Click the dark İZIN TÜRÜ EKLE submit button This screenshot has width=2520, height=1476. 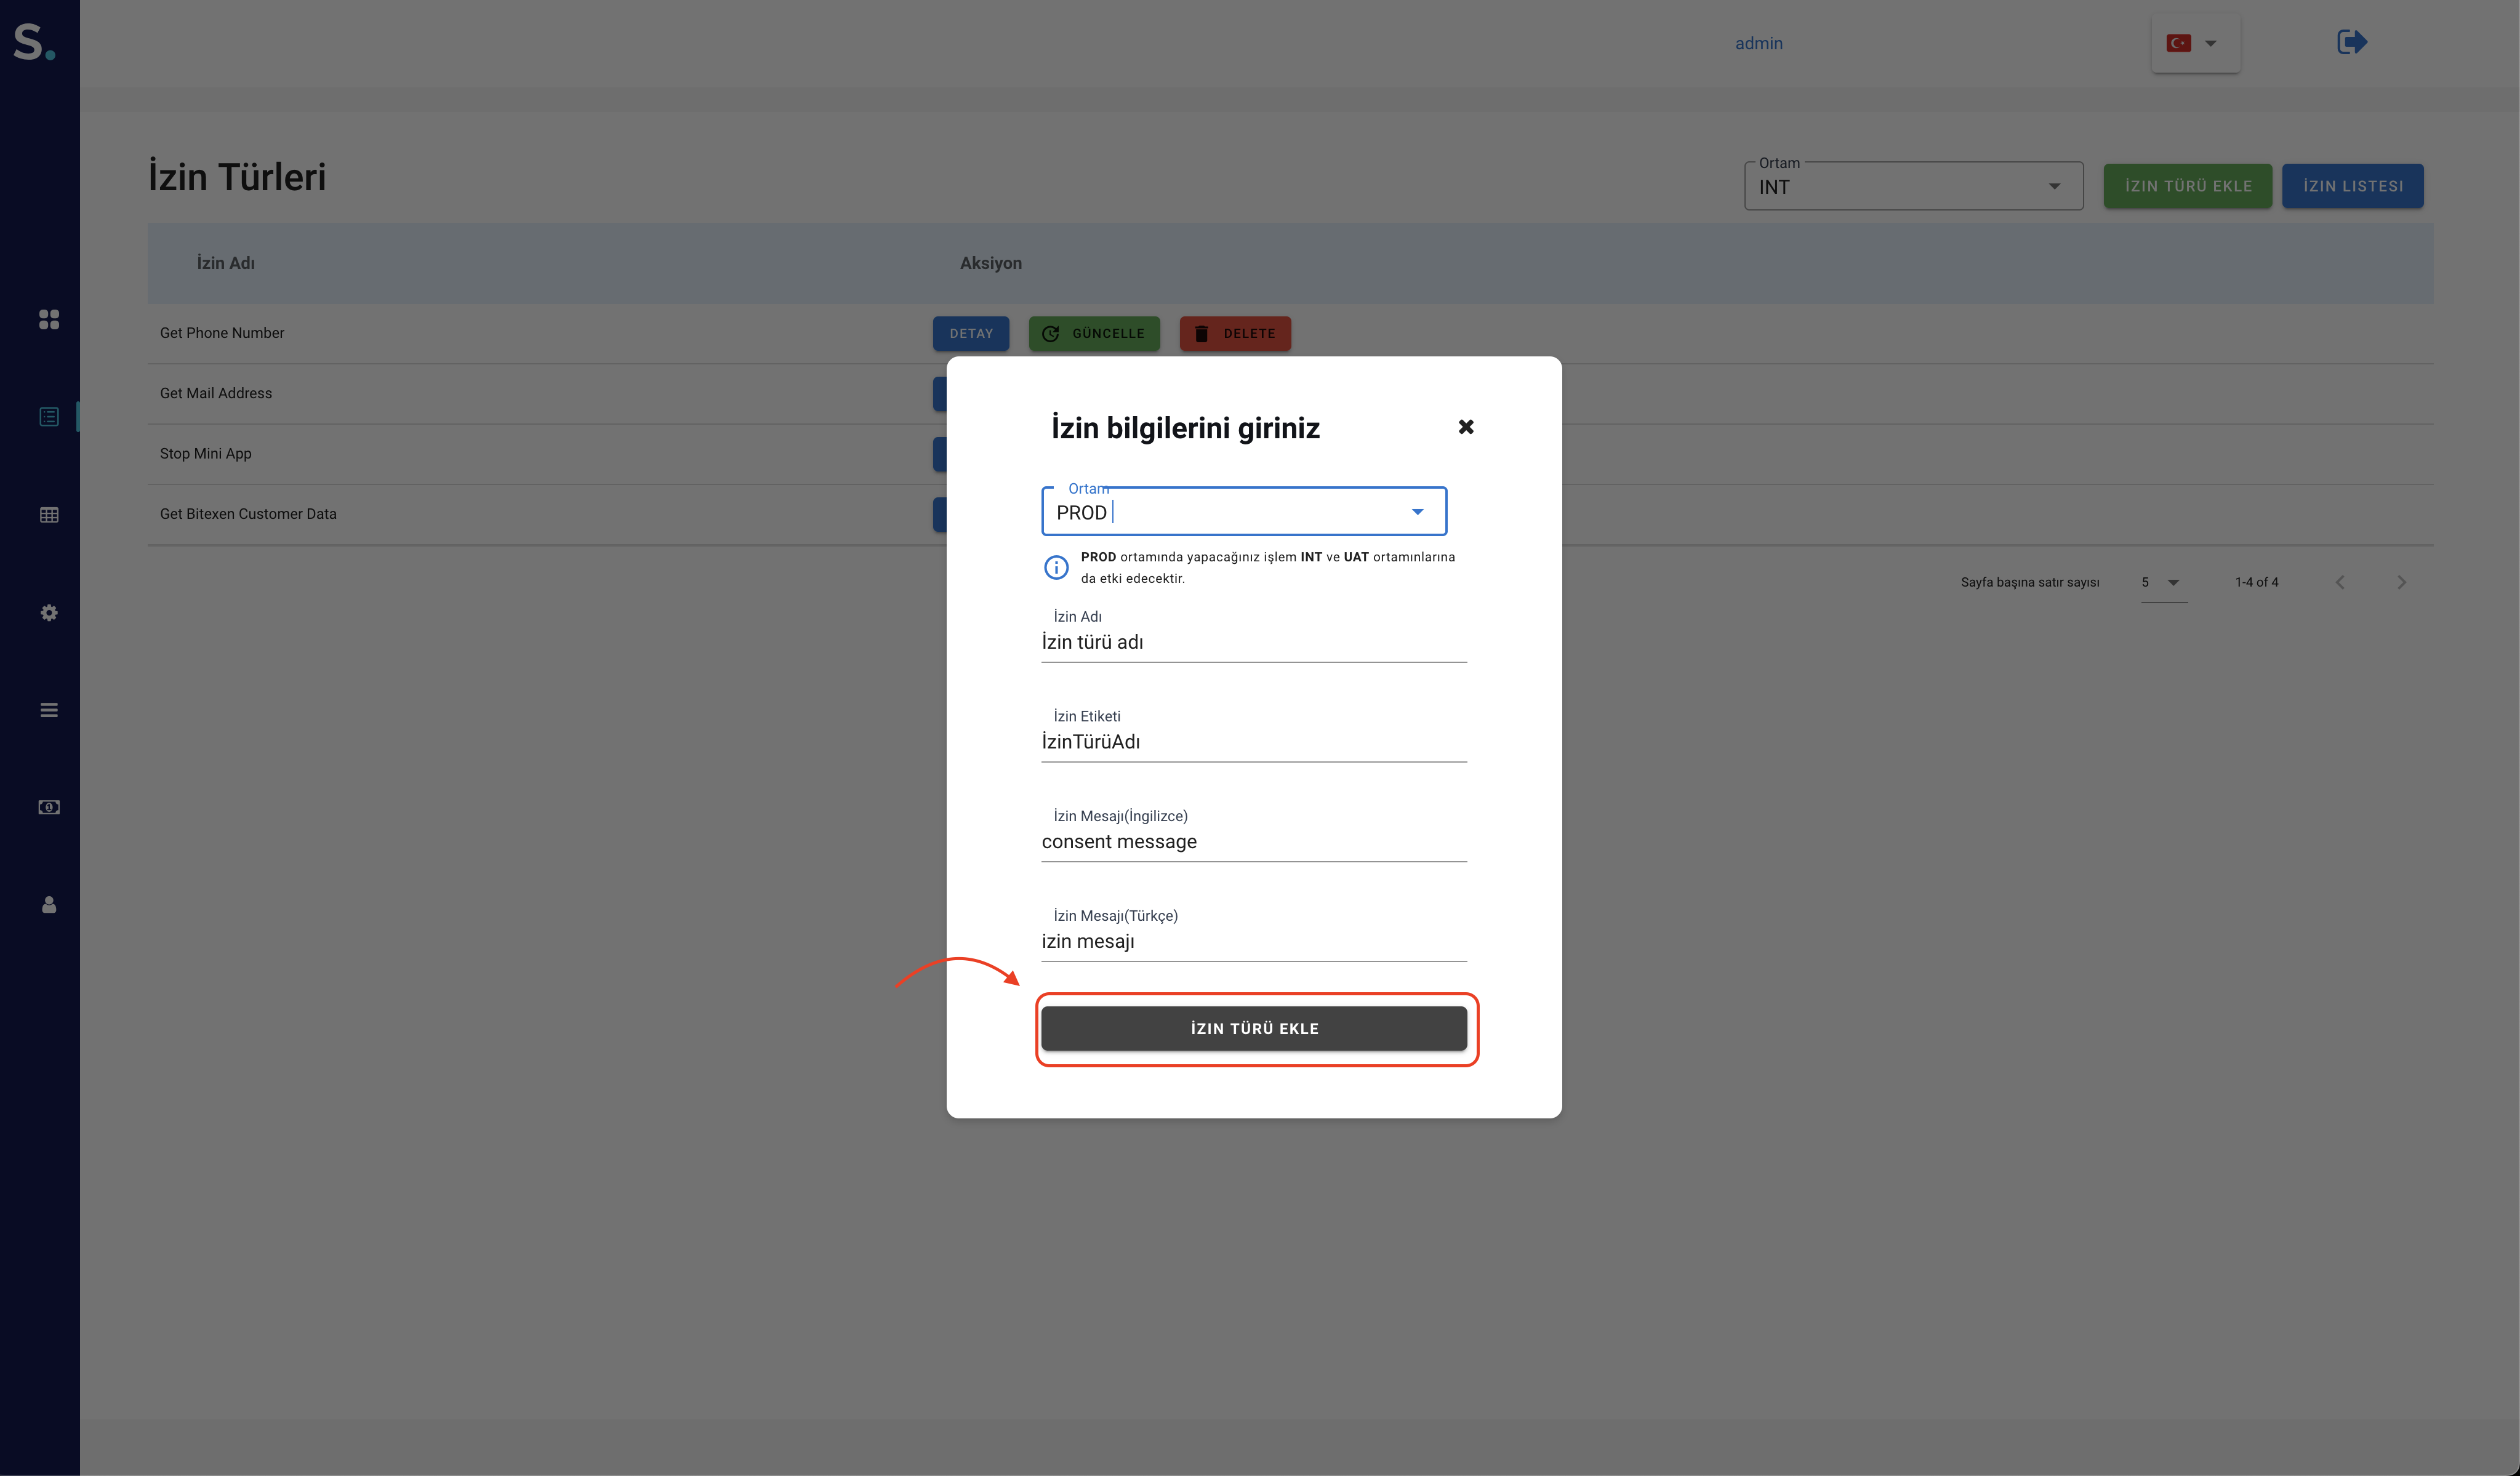tap(1253, 1028)
